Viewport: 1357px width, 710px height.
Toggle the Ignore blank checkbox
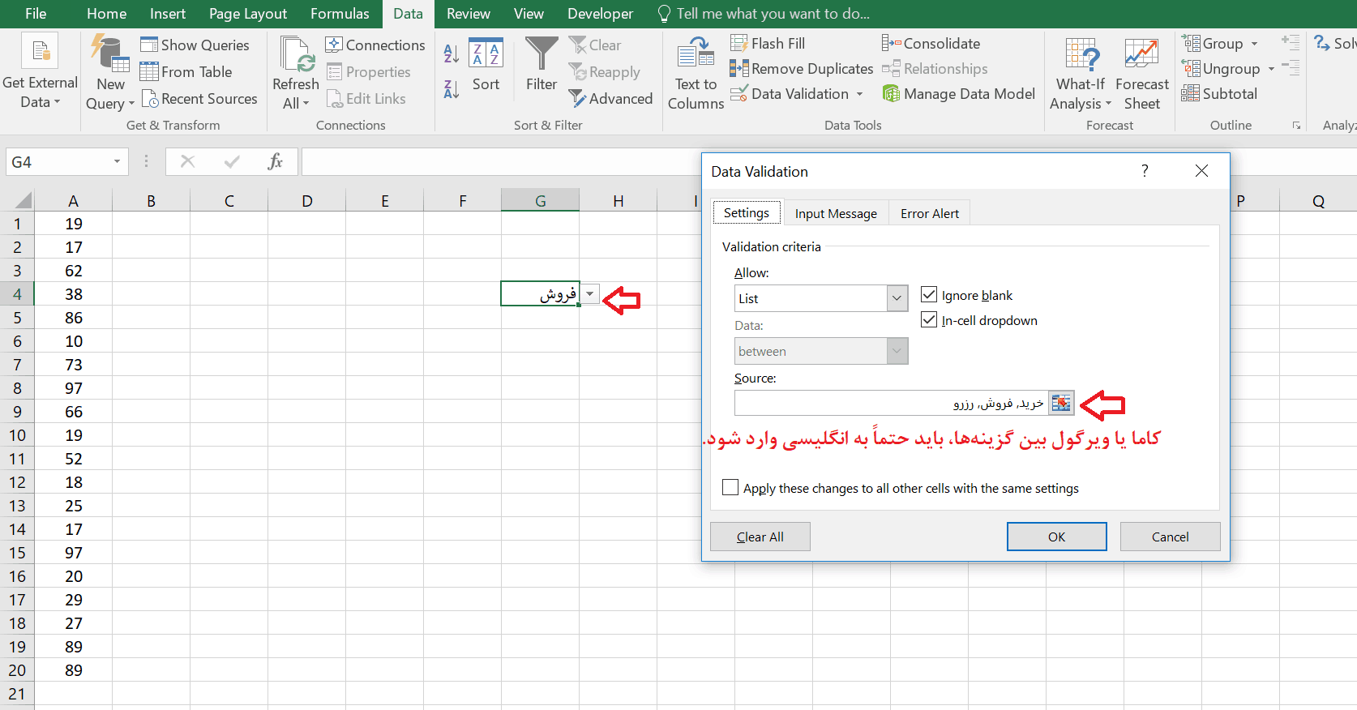click(929, 295)
